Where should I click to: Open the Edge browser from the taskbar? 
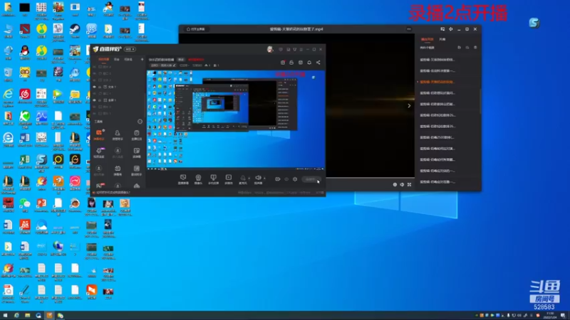coord(16,316)
